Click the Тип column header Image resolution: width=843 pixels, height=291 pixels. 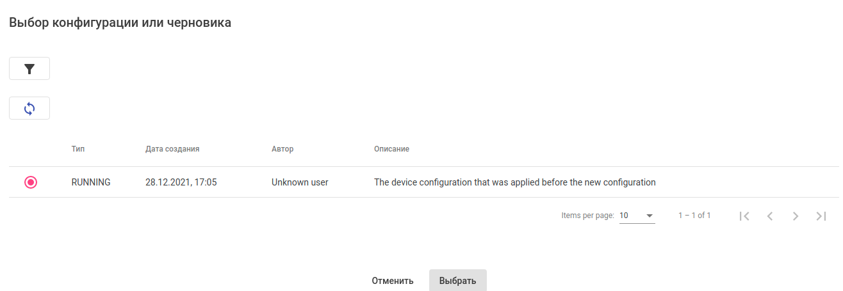[78, 149]
